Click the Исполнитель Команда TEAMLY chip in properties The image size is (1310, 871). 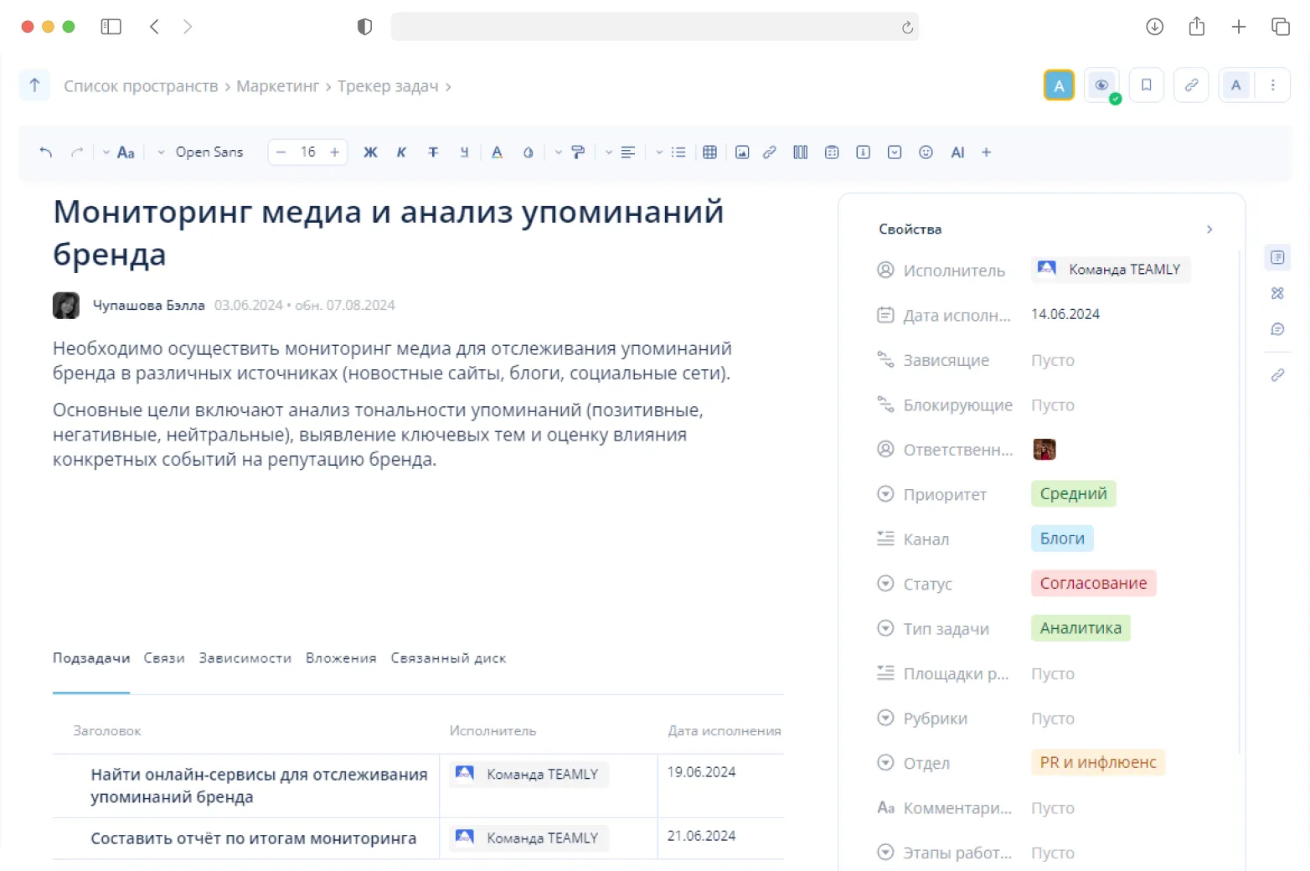click(x=1111, y=270)
